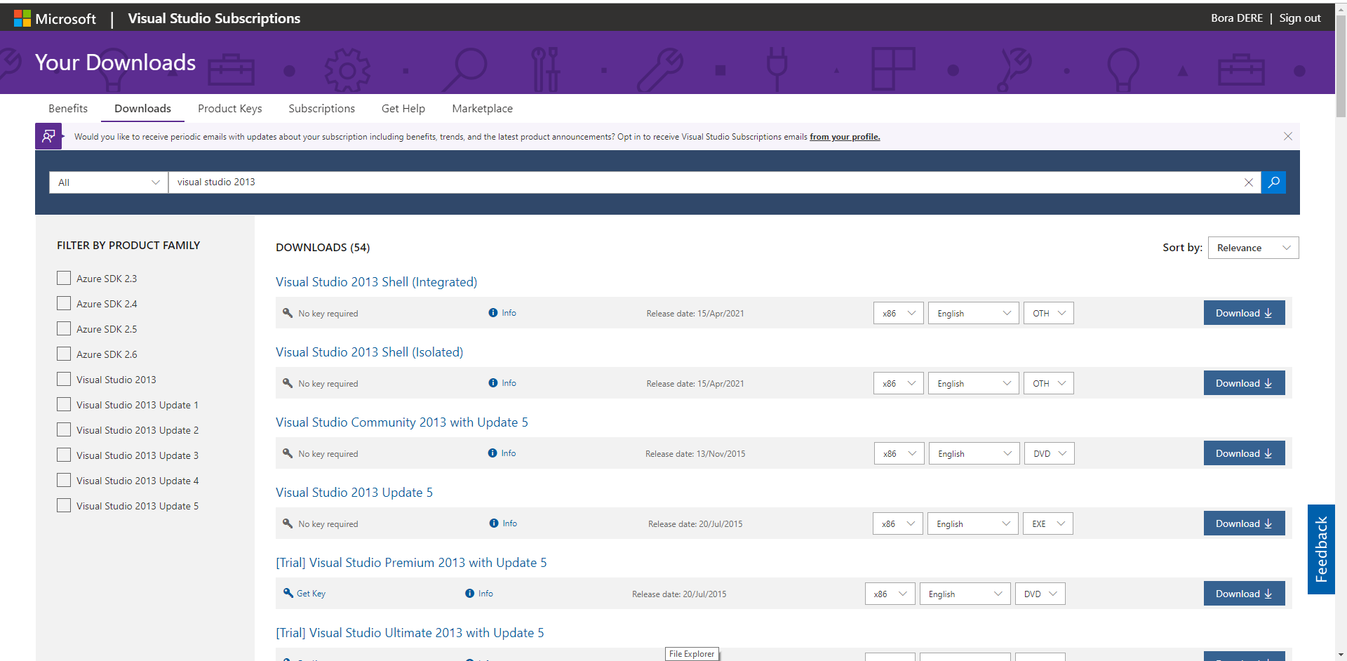Open English dropdown for Shell (Isolated)
The width and height of the screenshot is (1347, 661).
pyautogui.click(x=974, y=383)
